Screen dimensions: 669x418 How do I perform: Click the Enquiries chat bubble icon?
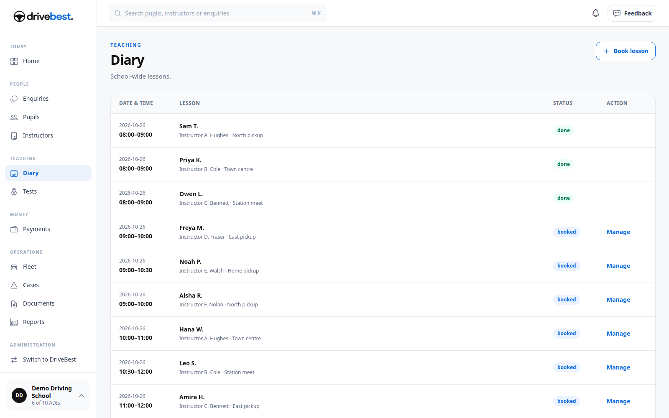[x=14, y=99]
